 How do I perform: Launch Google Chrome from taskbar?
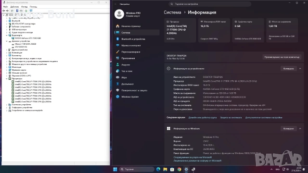pyautogui.click(x=179, y=169)
